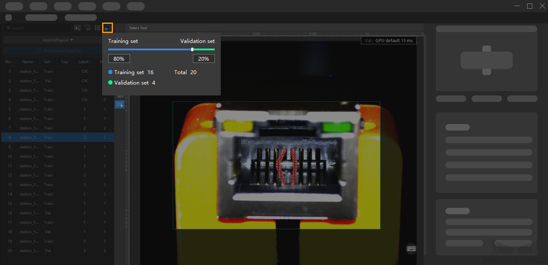
Task: Click the list view icon
Action: click(98, 28)
